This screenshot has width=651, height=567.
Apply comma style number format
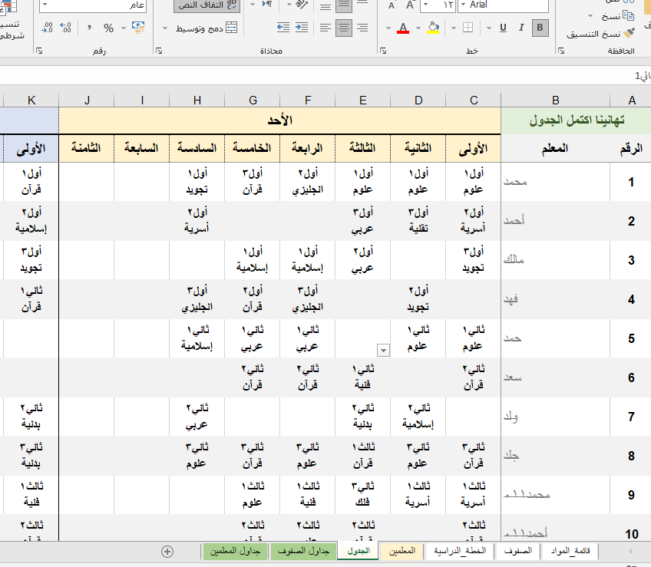(x=89, y=28)
